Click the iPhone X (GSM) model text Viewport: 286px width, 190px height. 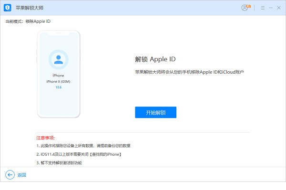point(58,81)
